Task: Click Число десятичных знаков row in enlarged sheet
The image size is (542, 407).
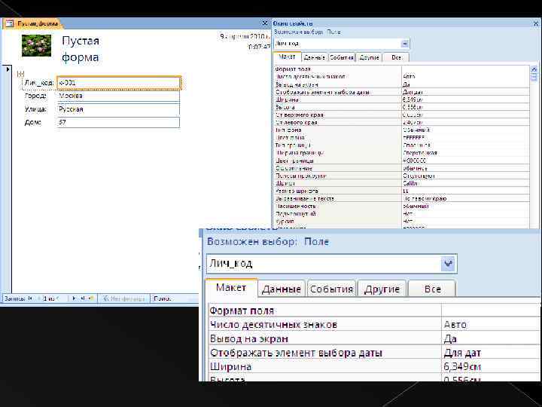Action: pyautogui.click(x=374, y=324)
